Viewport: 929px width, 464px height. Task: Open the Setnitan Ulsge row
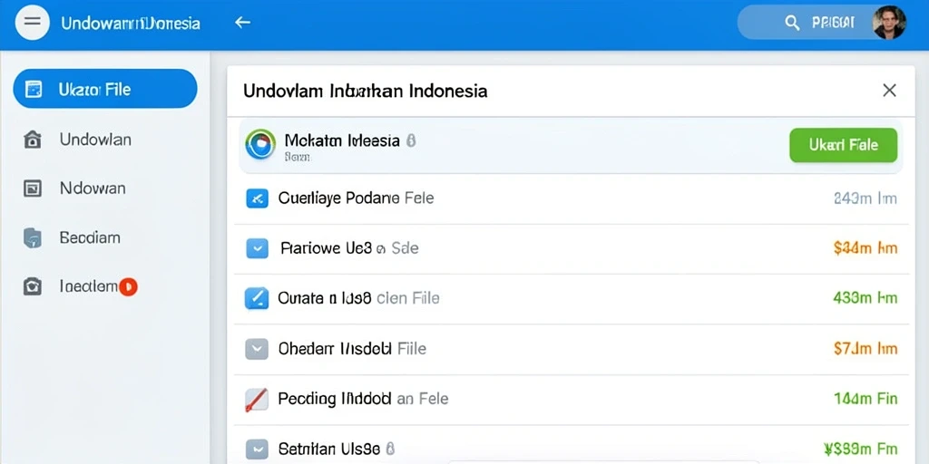[572, 445]
